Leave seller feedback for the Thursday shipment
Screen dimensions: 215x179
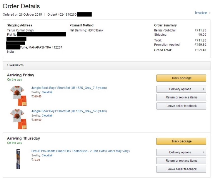(181, 169)
